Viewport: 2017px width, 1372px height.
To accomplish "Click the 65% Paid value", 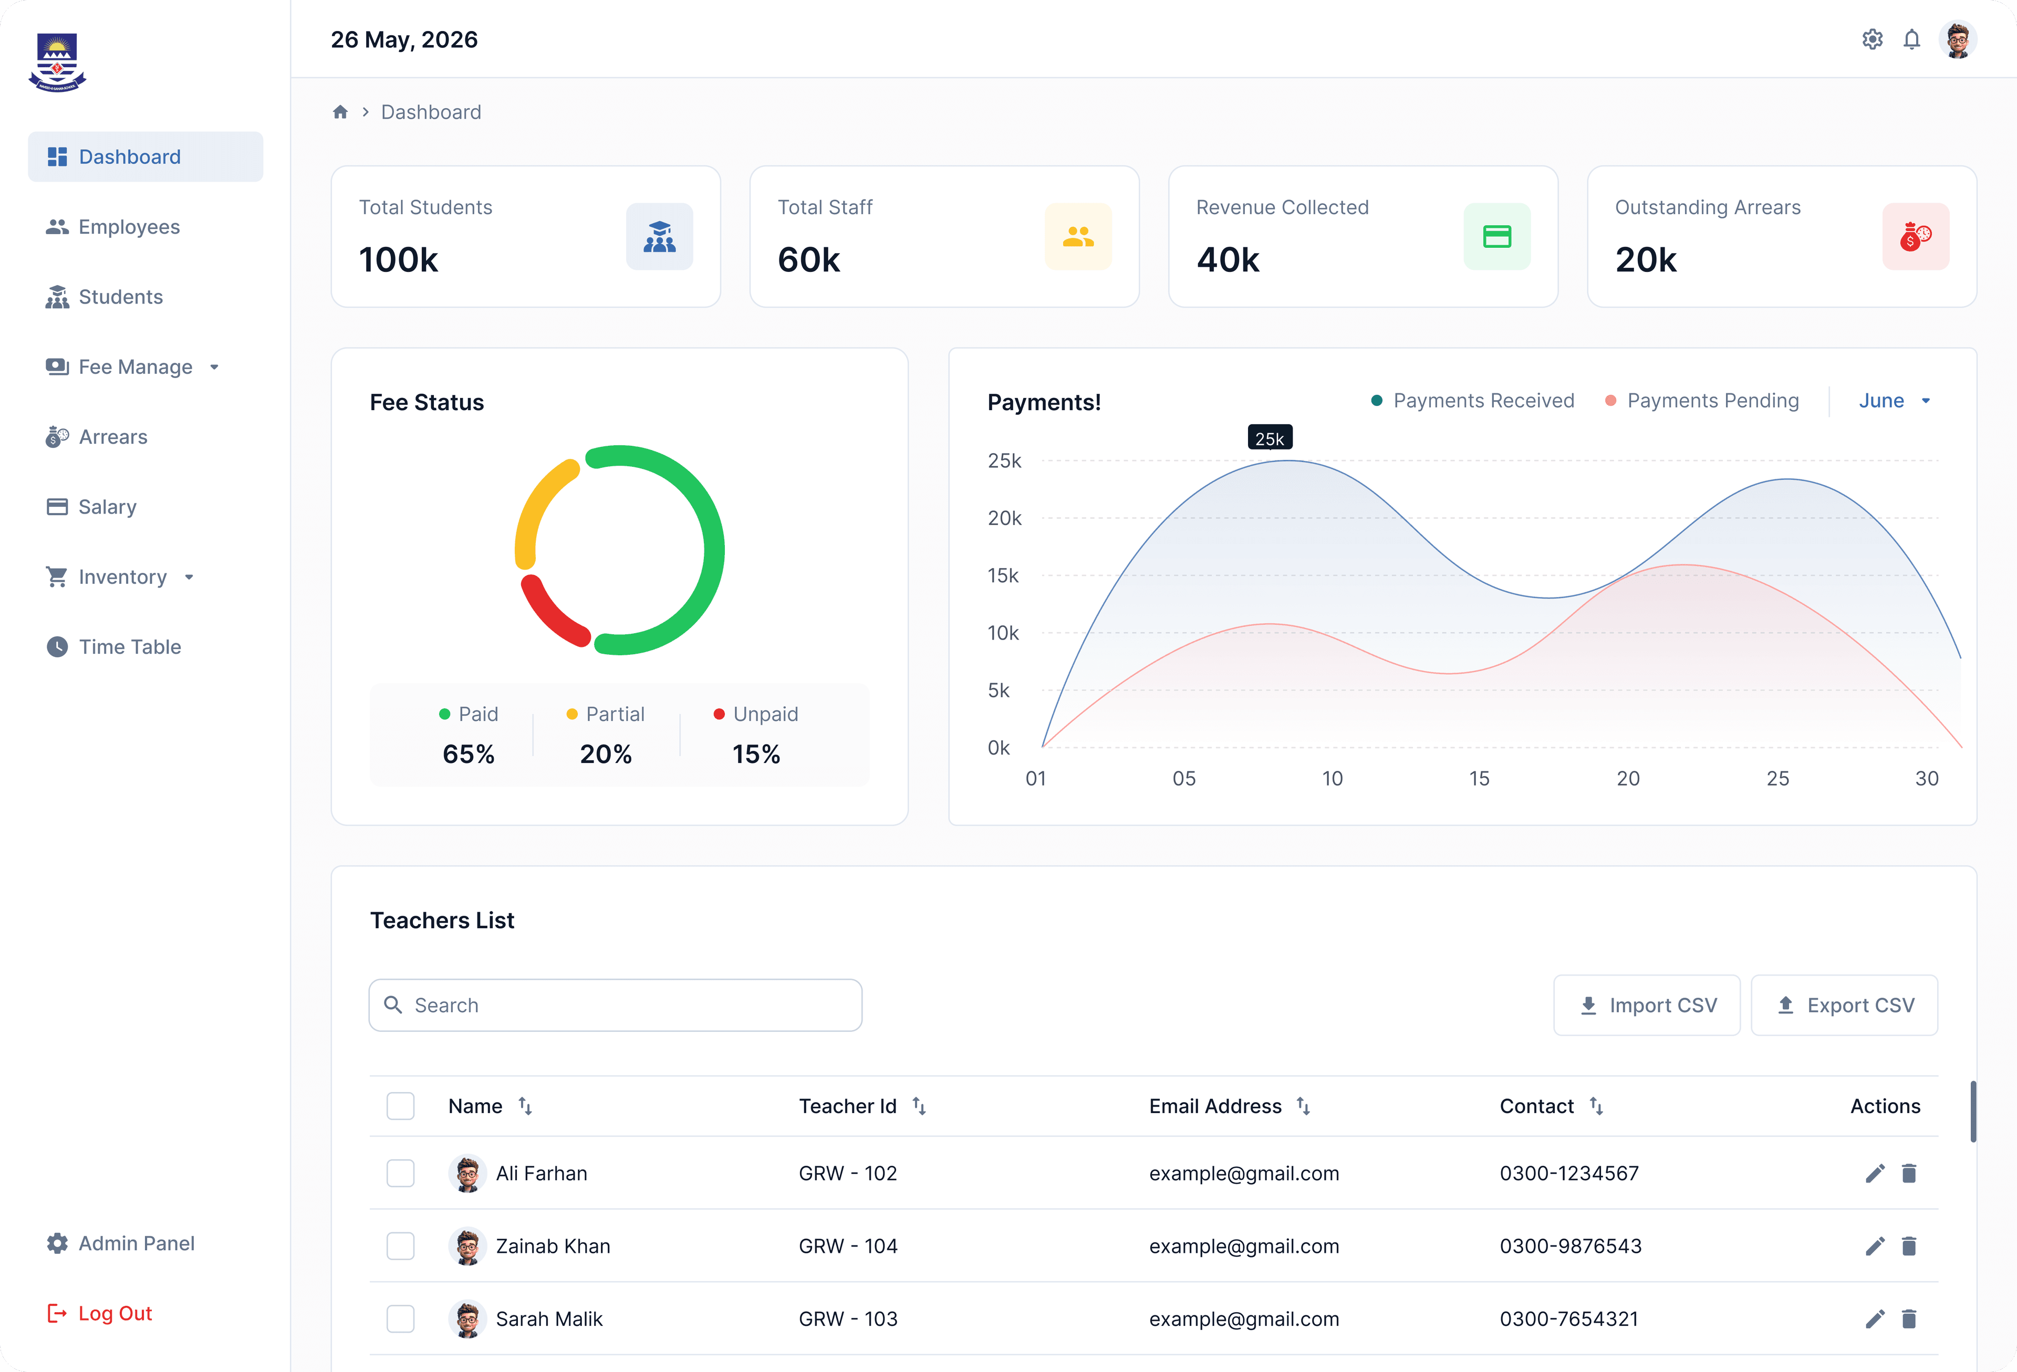I will (x=469, y=754).
